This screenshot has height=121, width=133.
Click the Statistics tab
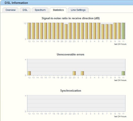pyautogui.click(x=58, y=10)
